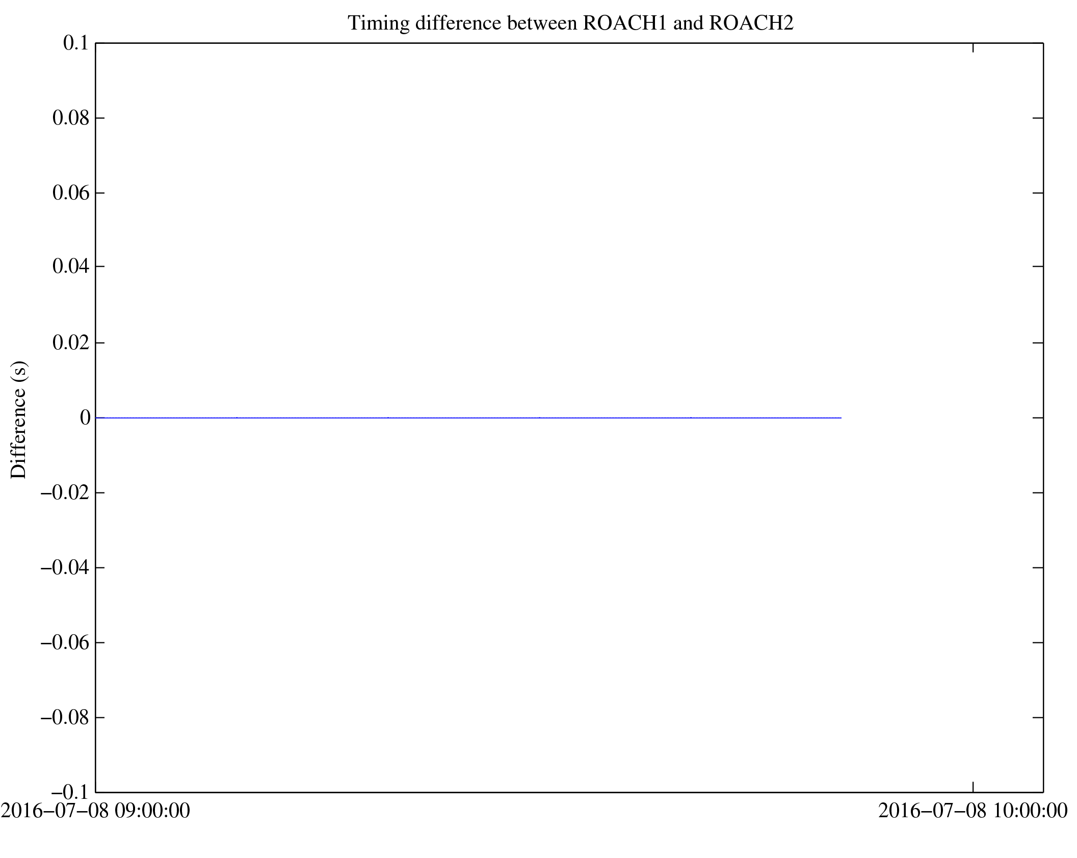Click the −0.04 y-axis tick label
Image resolution: width=1077 pixels, height=858 pixels.
(65, 567)
